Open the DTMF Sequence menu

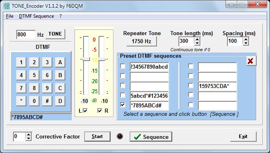pyautogui.click(x=36, y=16)
